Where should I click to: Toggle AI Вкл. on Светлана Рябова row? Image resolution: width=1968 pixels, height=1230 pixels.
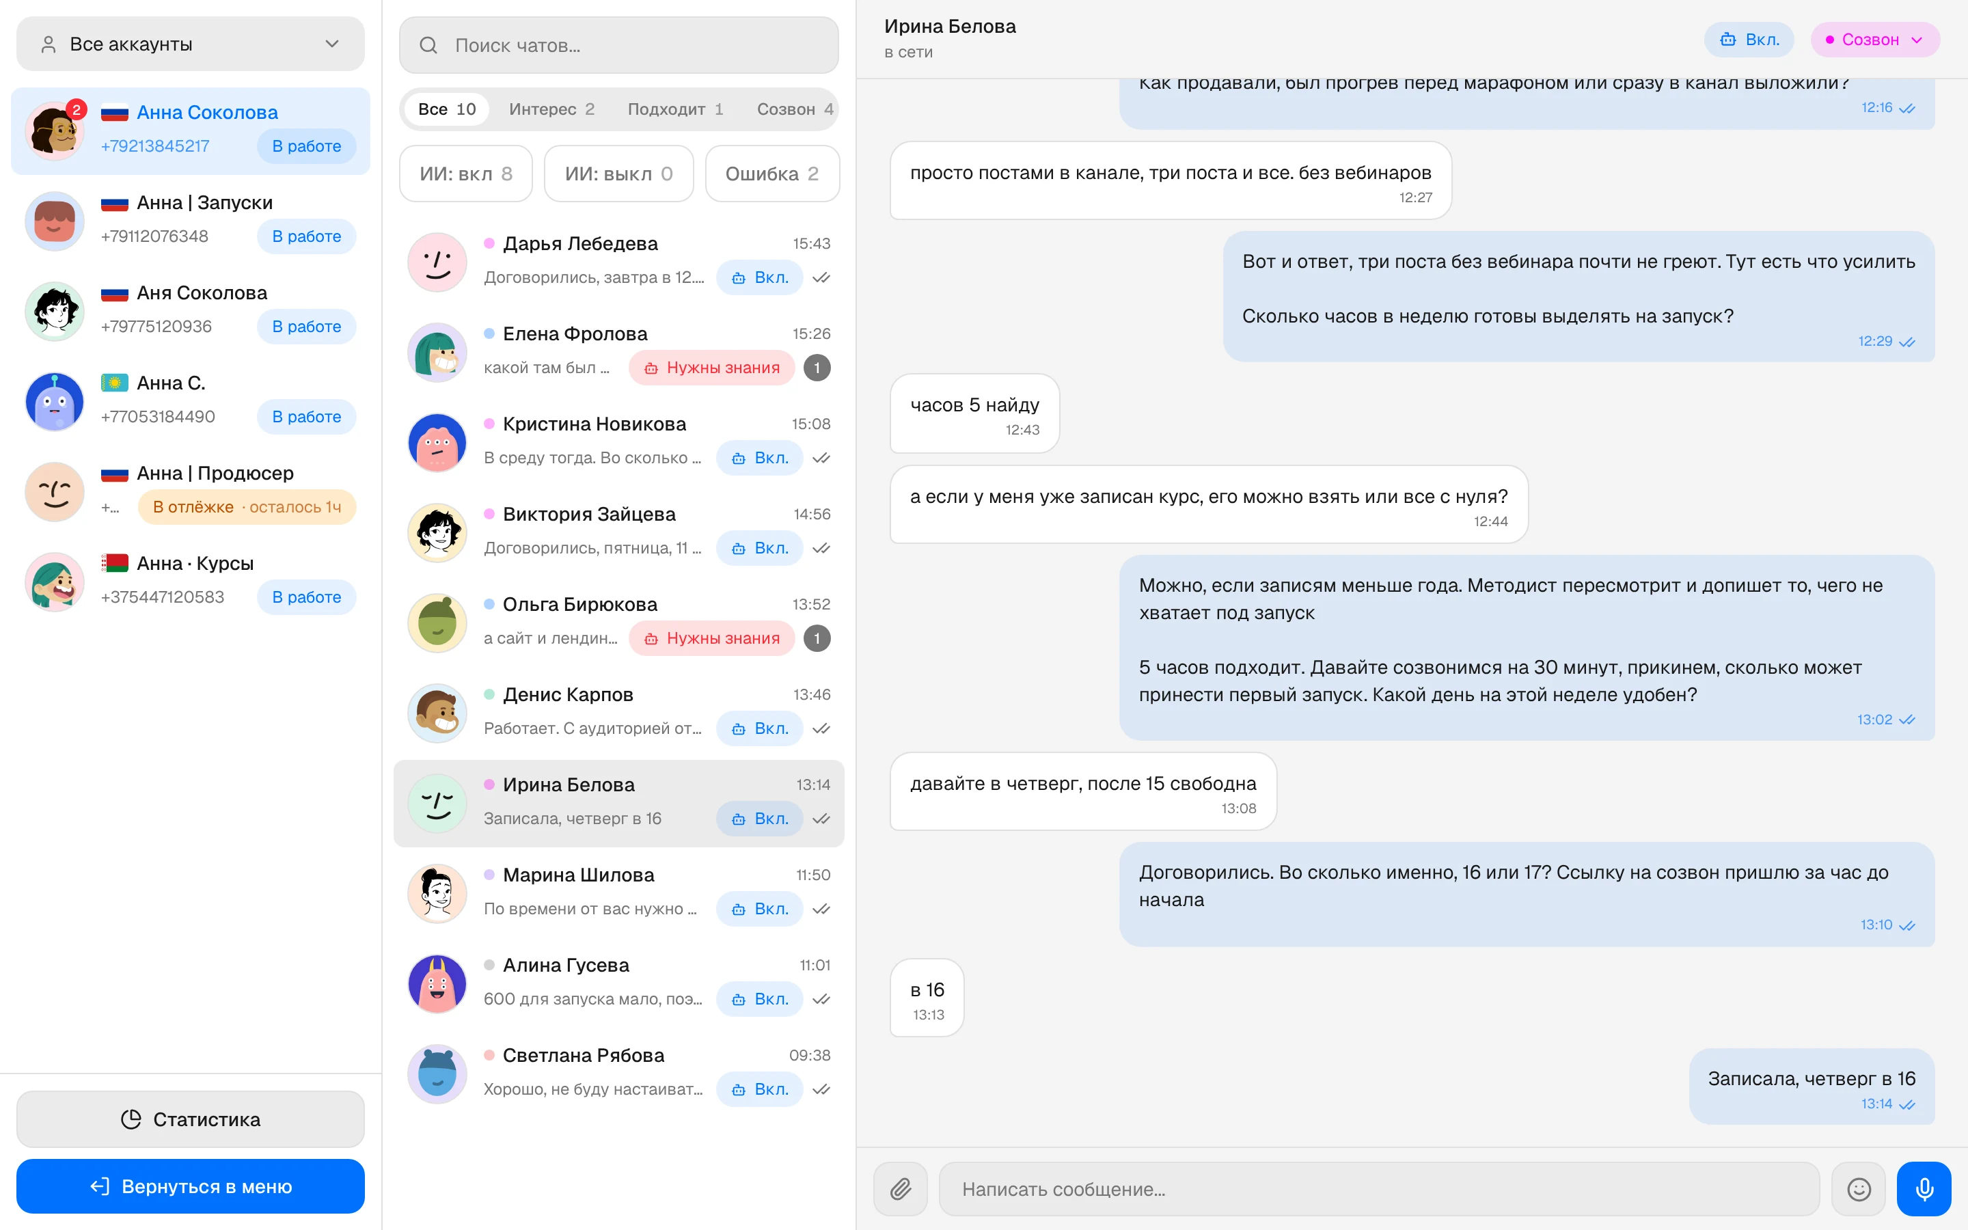(x=760, y=1089)
